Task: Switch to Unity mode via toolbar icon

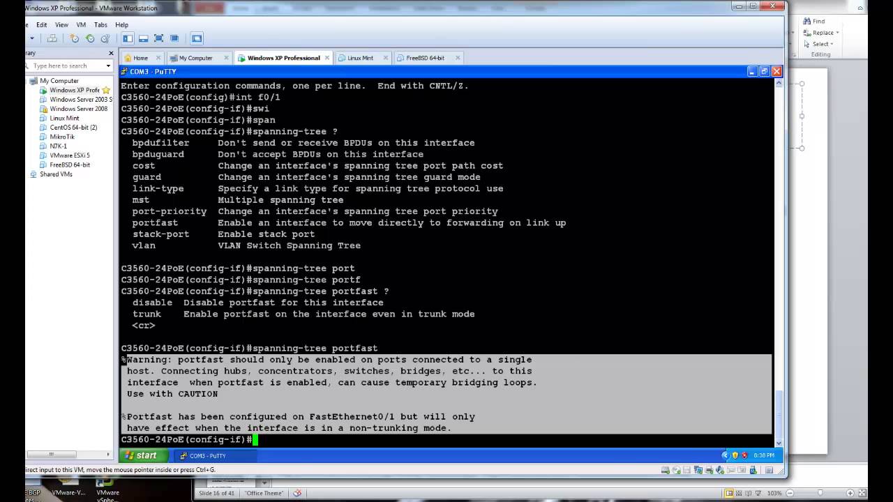Action: pyautogui.click(x=174, y=38)
